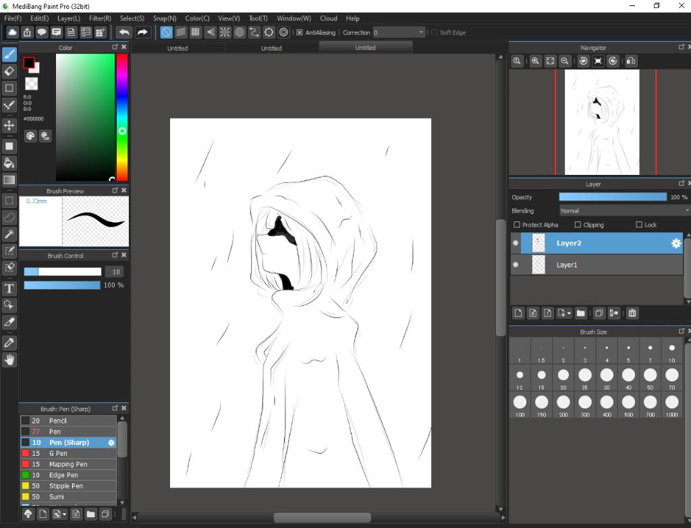The height and width of the screenshot is (528, 691).
Task: Select the Bucket fill tool
Action: pyautogui.click(x=9, y=163)
